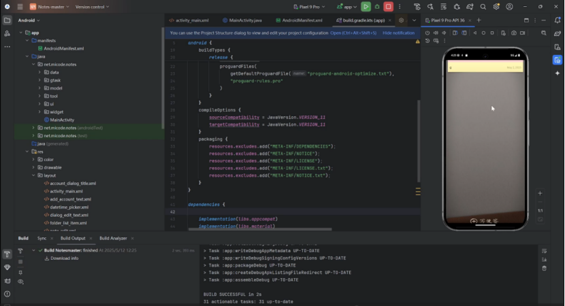Open the Notes-master project dropdown
The image size is (565, 306).
pos(50,7)
